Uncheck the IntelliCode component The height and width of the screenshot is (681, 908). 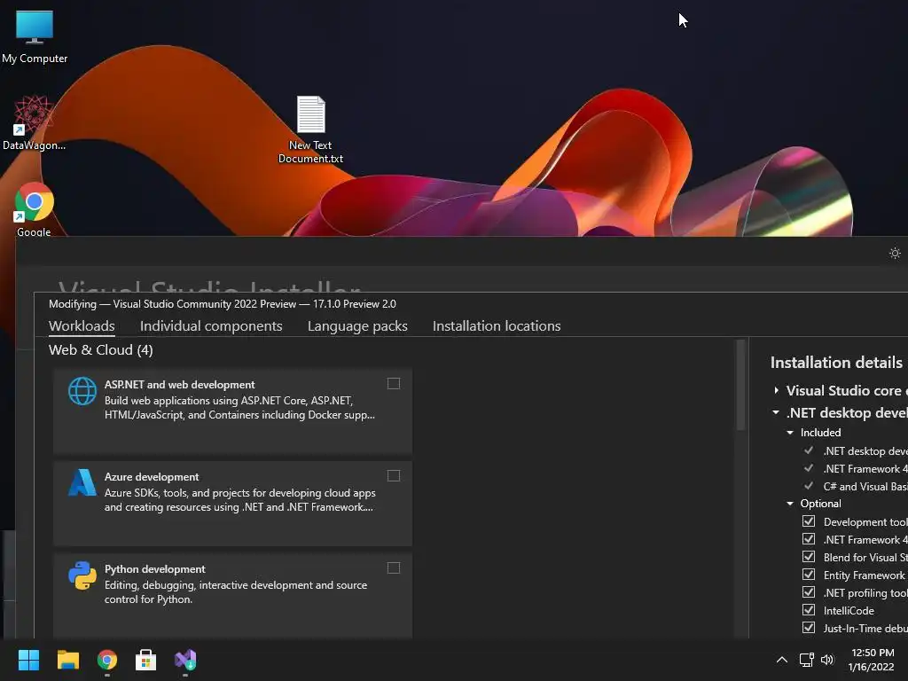click(x=809, y=610)
